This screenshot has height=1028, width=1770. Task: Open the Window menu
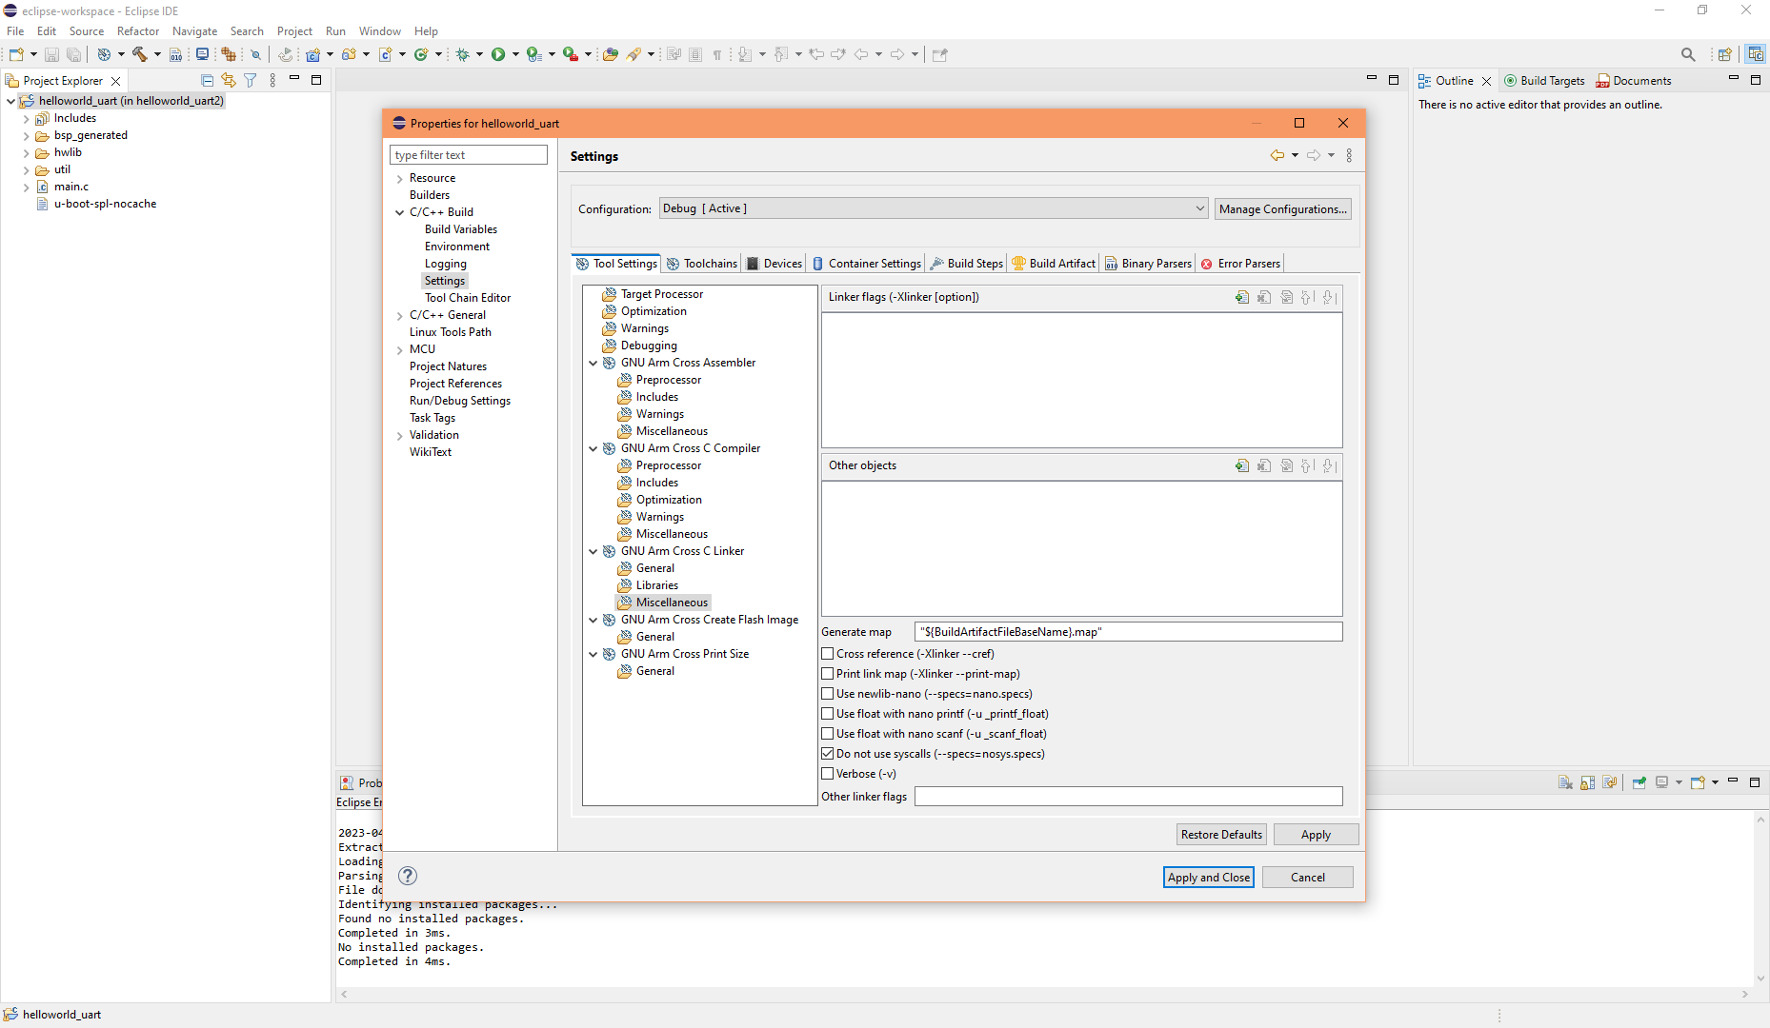(x=379, y=30)
